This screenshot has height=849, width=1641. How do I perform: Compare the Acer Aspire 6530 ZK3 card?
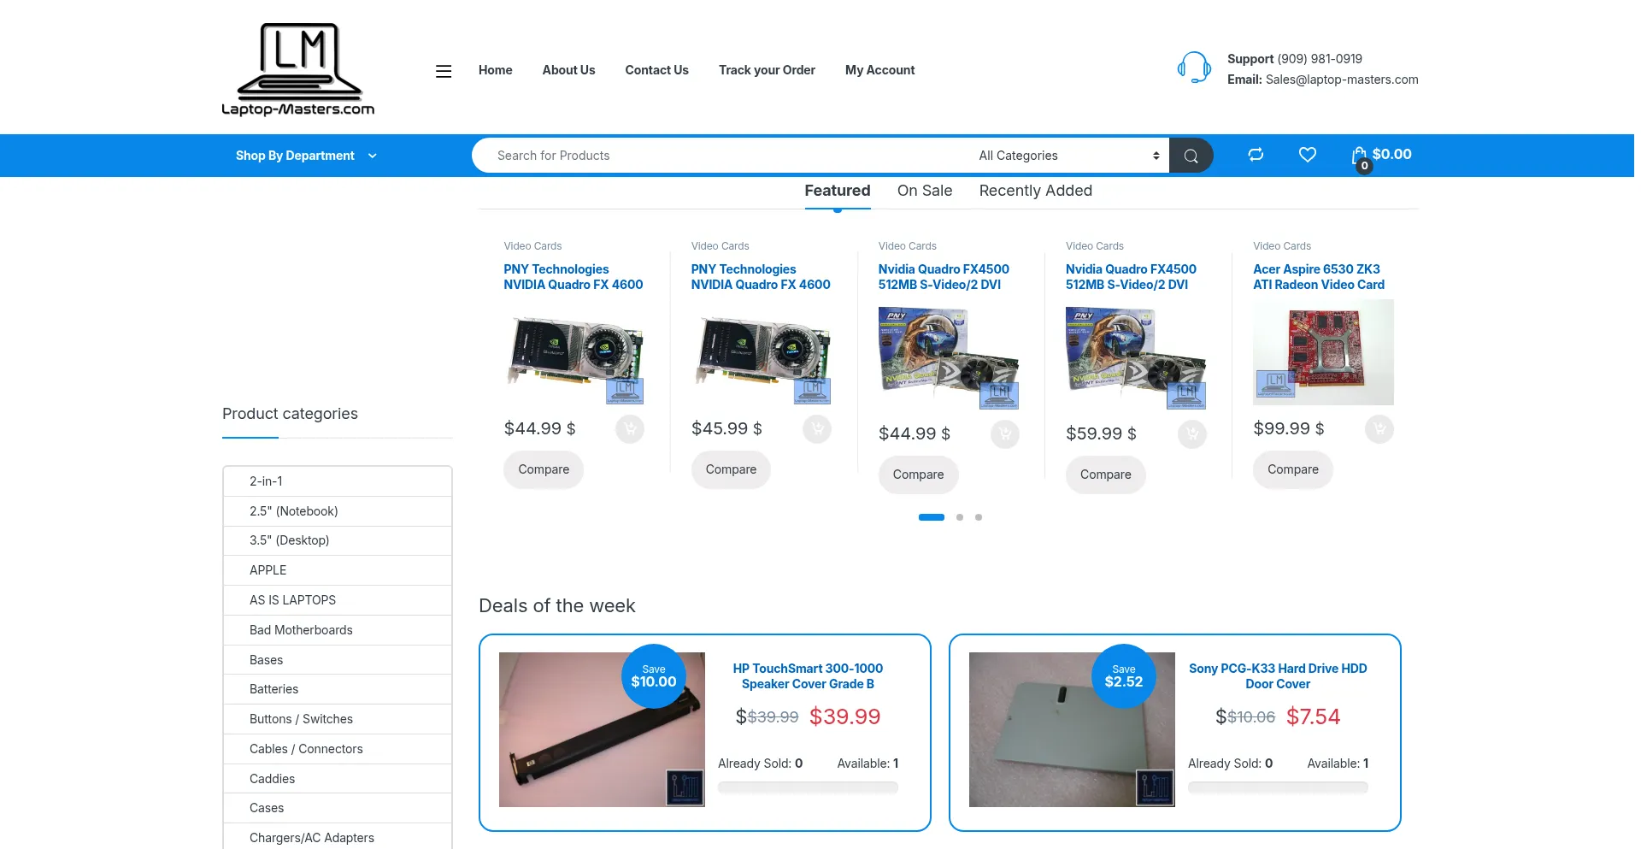point(1292,469)
